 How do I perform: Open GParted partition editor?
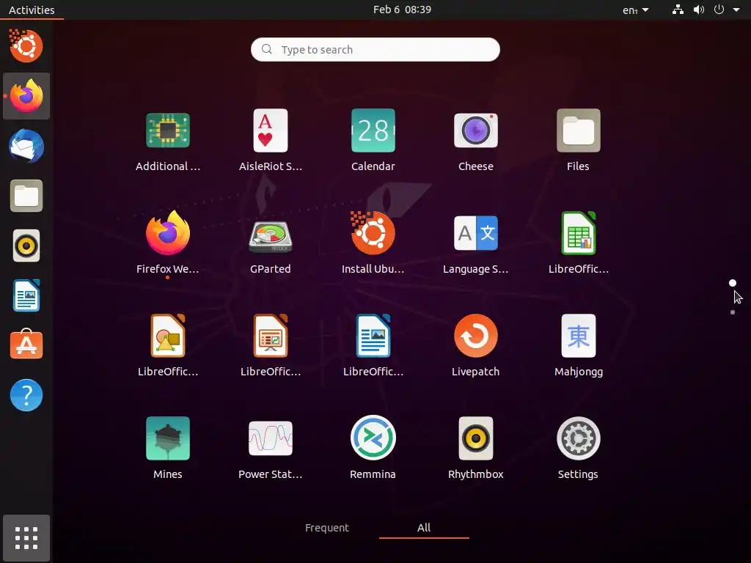click(x=270, y=236)
